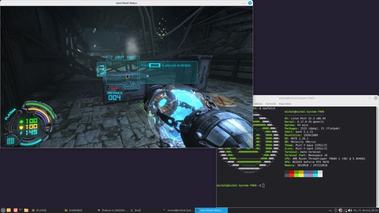This screenshot has height=213, width=379.
Task: Click the plasma ammo value 145
Action: (31, 133)
